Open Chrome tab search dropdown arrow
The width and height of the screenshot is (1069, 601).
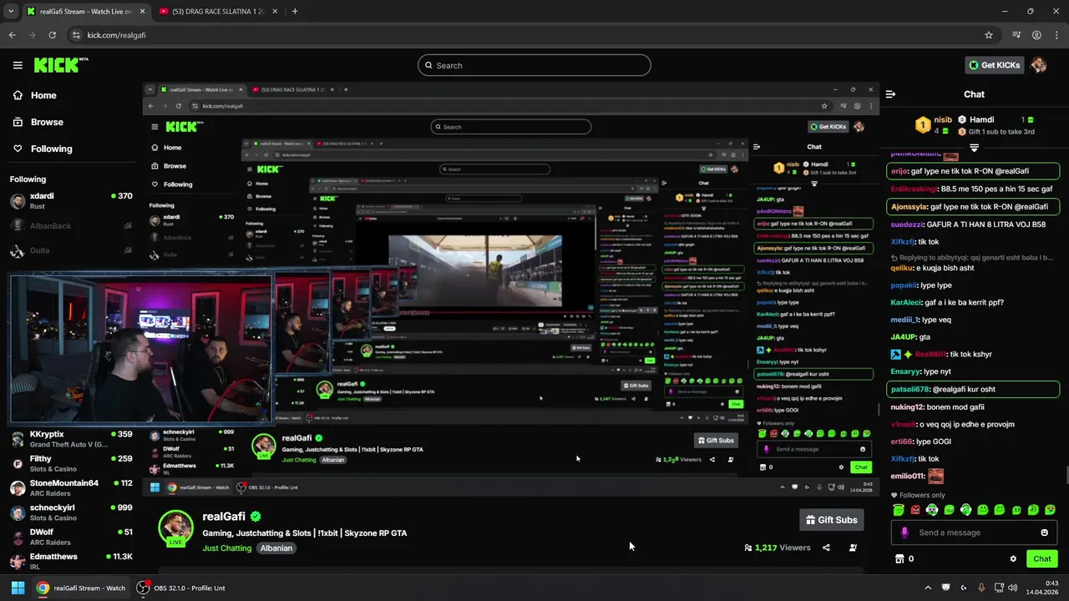coord(11,11)
